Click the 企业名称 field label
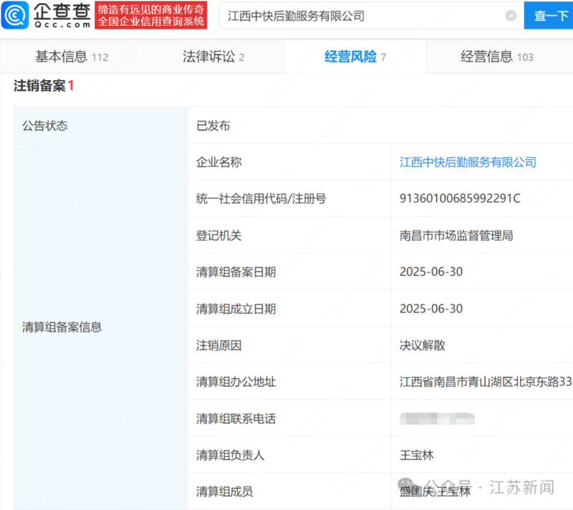The height and width of the screenshot is (510, 573). pos(218,162)
